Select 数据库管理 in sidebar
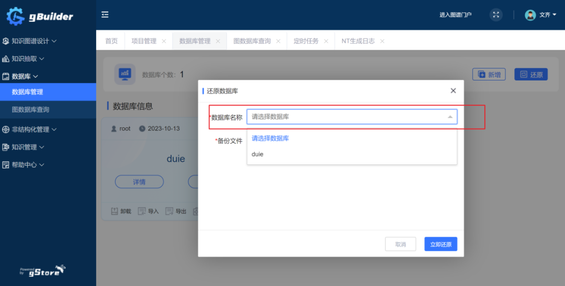The image size is (565, 286). (48, 92)
